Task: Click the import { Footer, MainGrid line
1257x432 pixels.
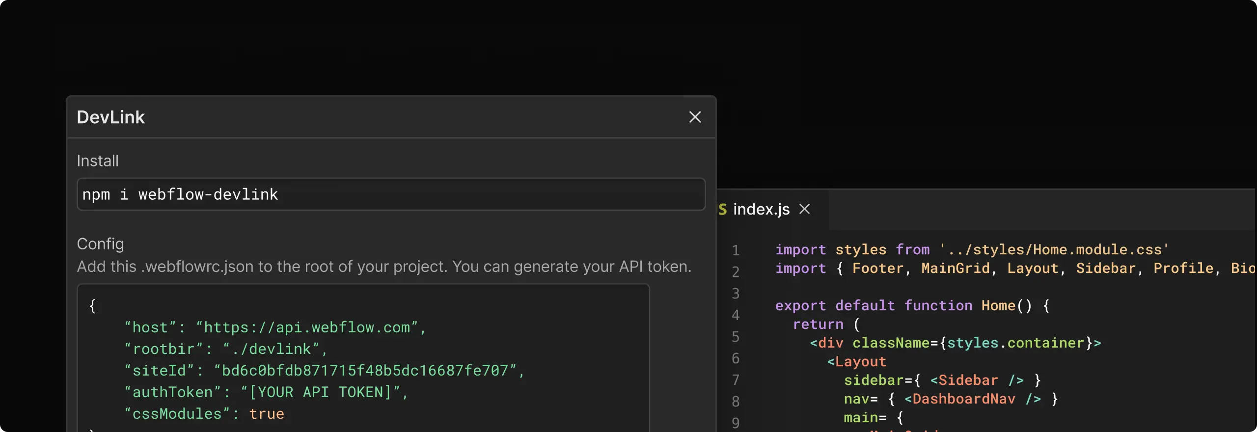Action: click(x=1015, y=268)
